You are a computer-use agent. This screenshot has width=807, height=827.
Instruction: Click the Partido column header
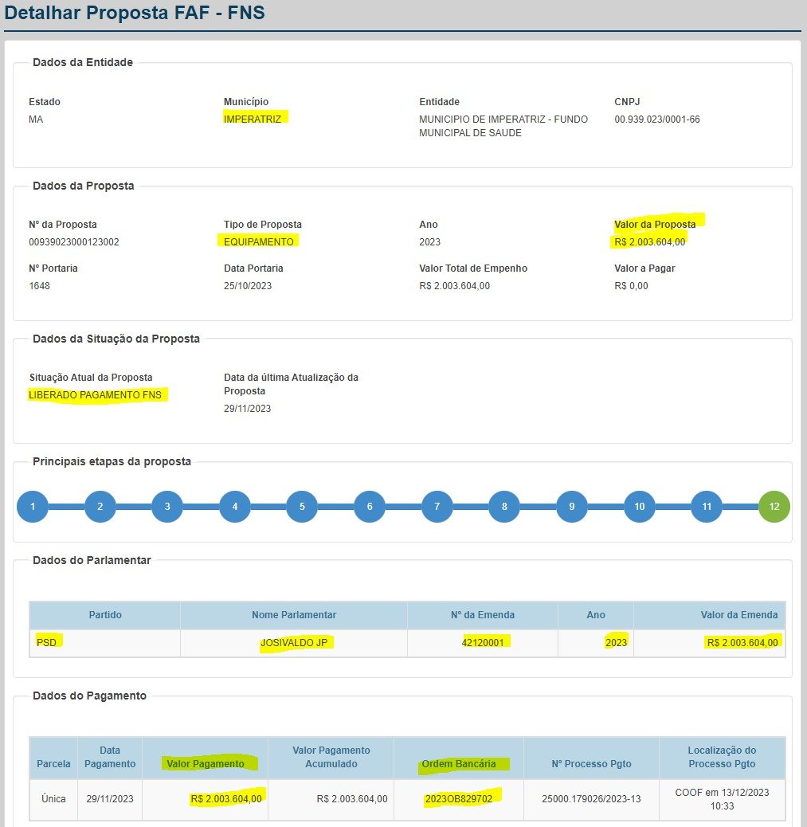[105, 615]
